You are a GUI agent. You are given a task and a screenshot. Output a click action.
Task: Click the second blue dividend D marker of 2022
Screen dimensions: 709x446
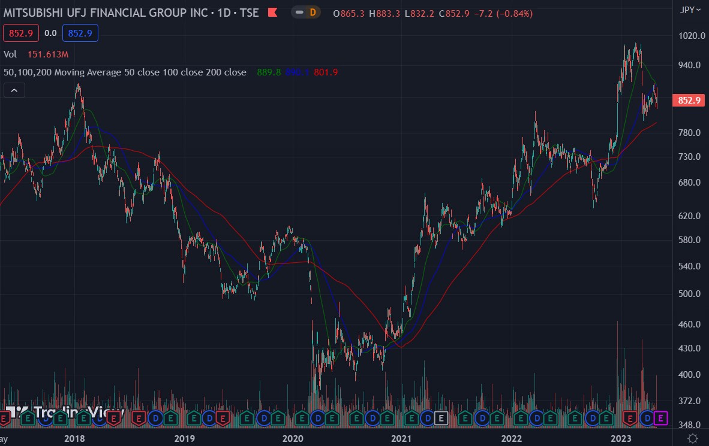[x=593, y=418]
